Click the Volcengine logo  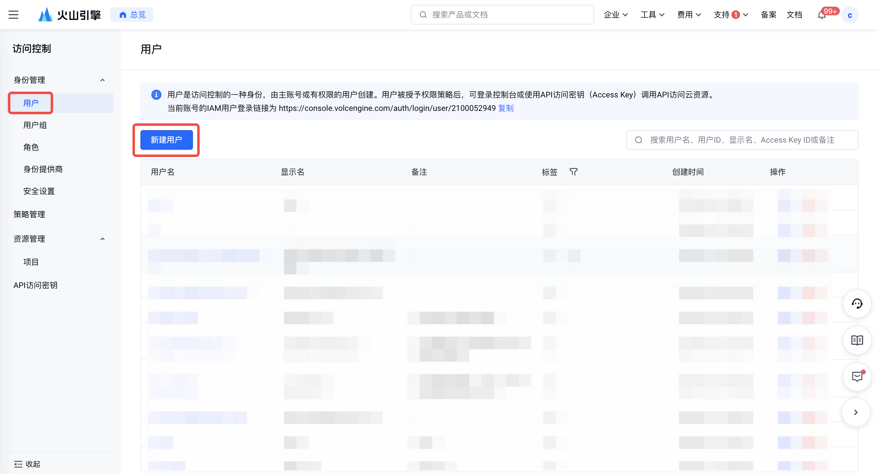tap(69, 15)
